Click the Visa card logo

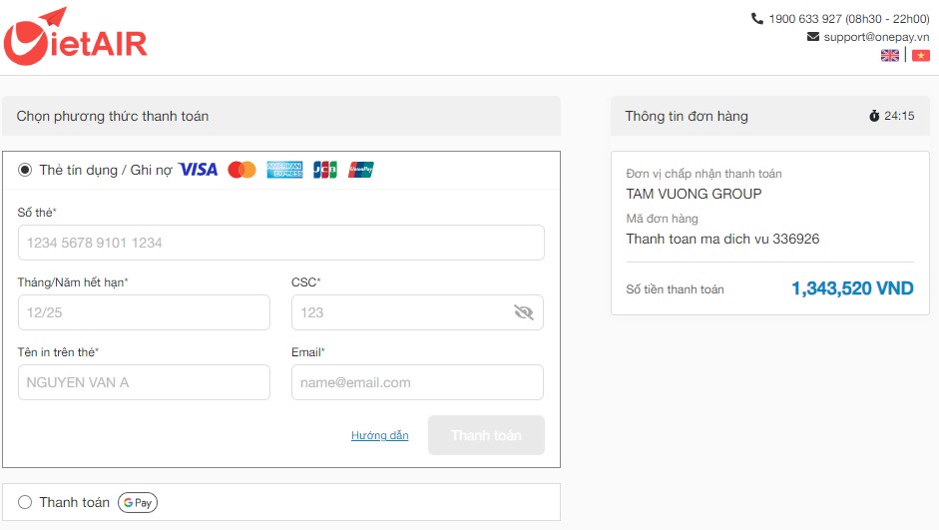[199, 170]
